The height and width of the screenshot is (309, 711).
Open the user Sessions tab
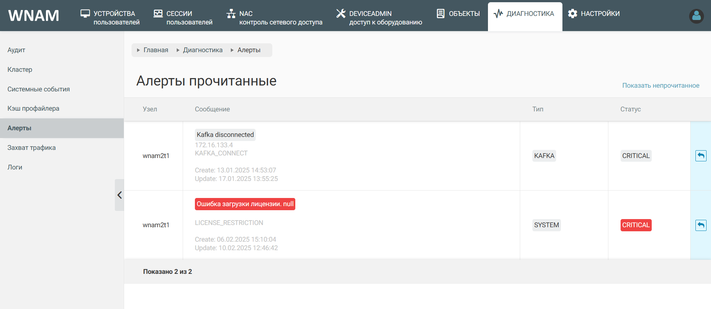(183, 17)
